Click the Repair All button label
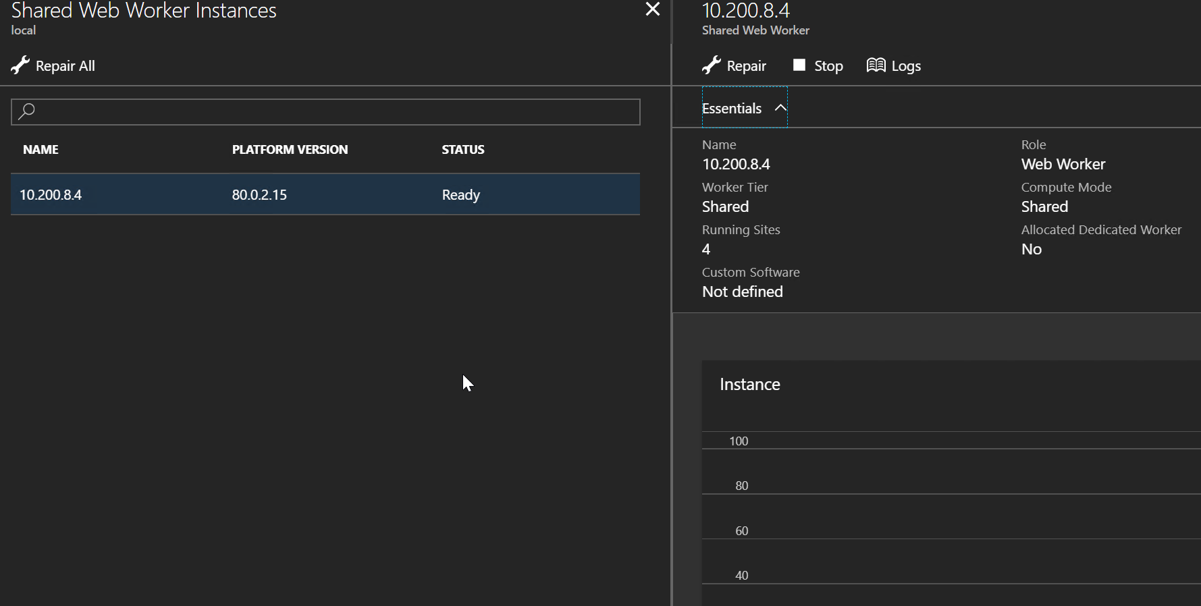Viewport: 1201px width, 606px height. [65, 66]
